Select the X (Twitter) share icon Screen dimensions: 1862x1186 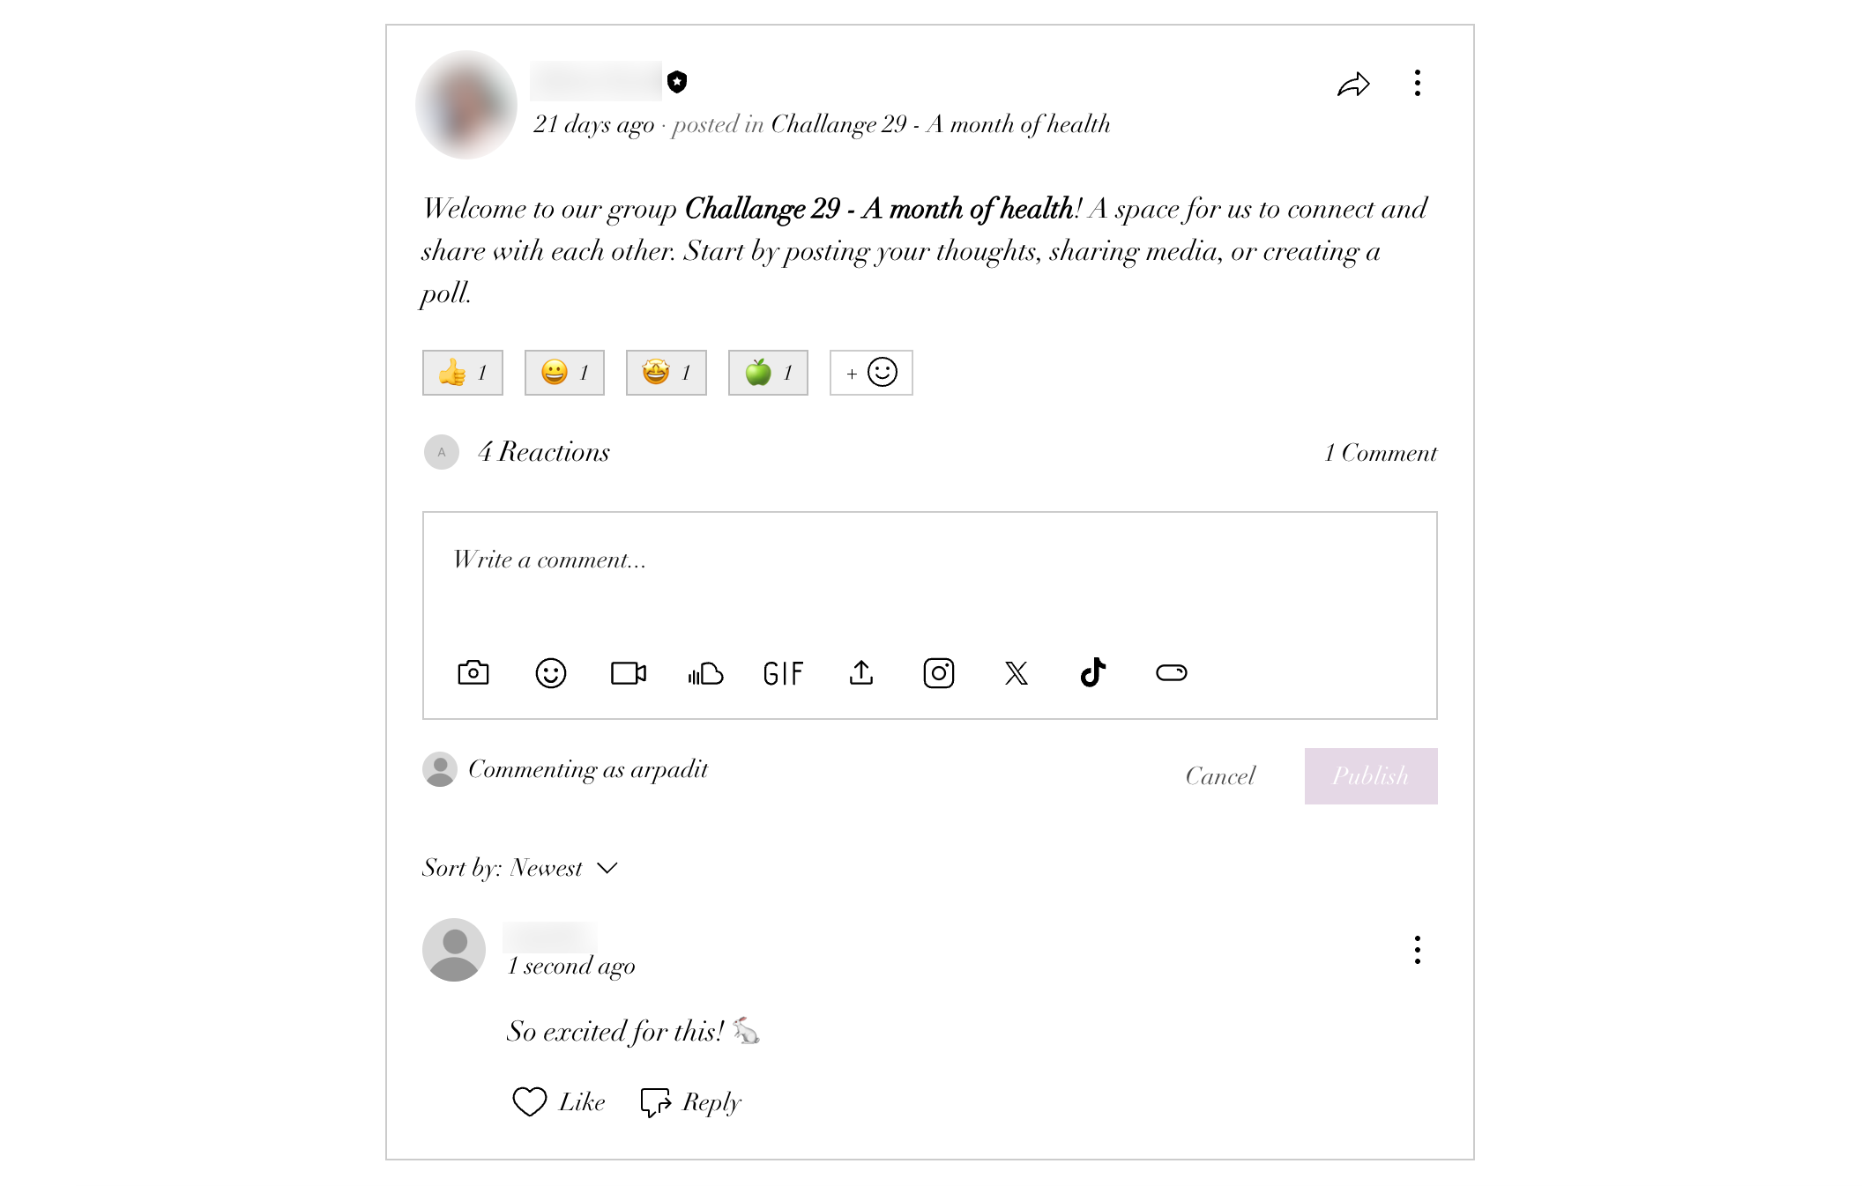[x=1015, y=671]
